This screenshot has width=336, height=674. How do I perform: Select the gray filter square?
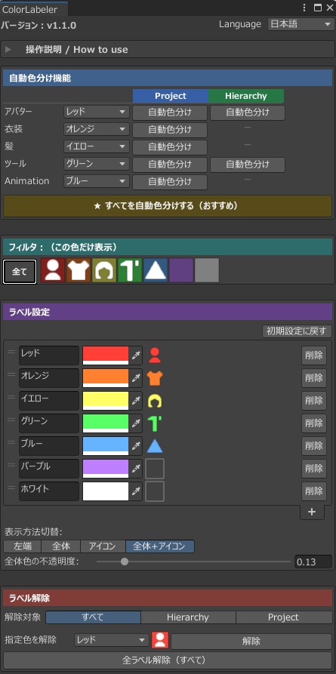tap(207, 270)
